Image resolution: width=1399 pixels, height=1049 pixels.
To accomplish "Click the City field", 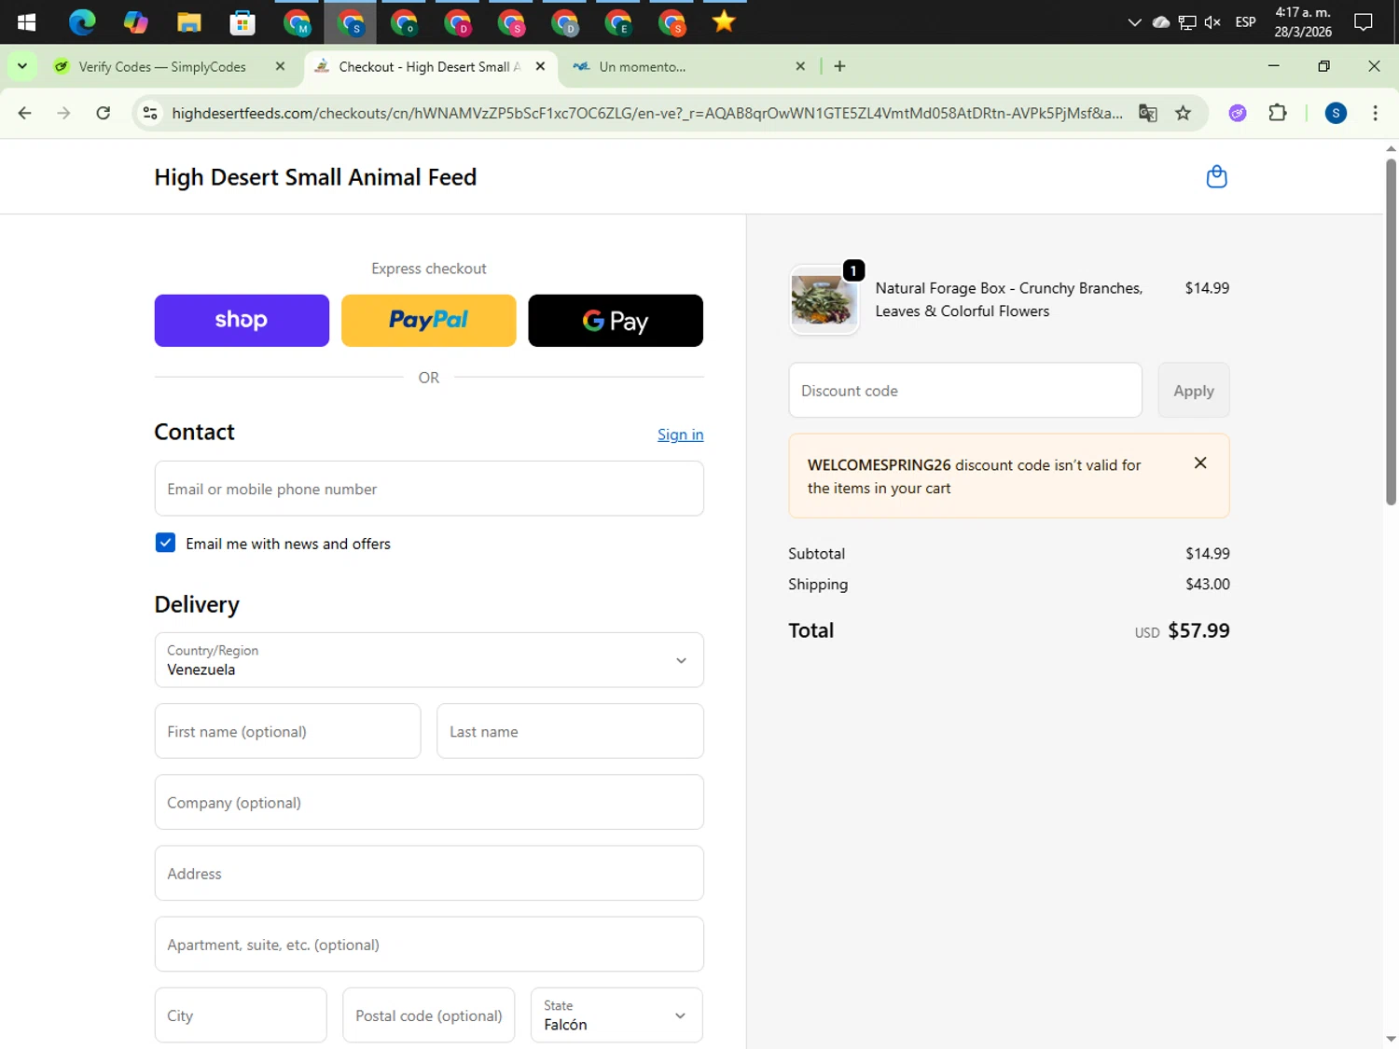I will point(241,1015).
